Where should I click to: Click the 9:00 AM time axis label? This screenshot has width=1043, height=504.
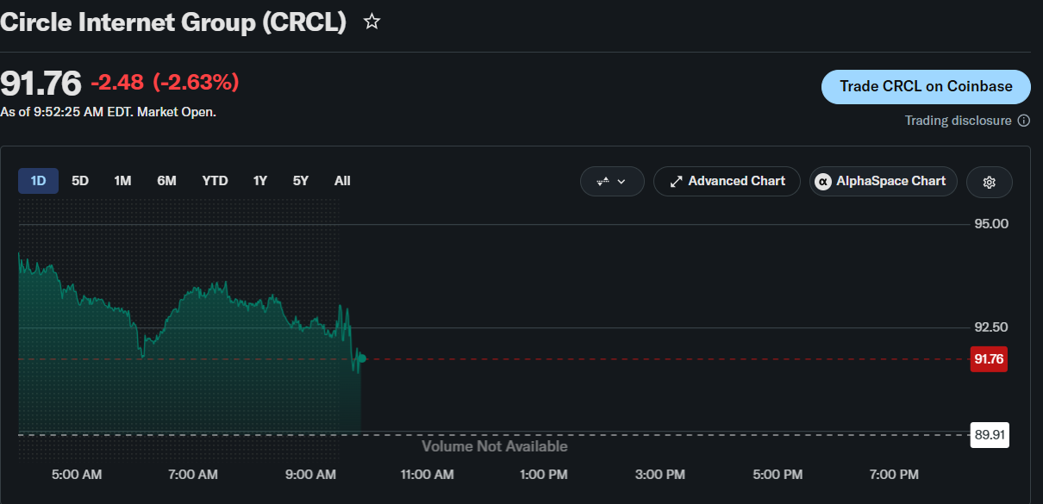pyautogui.click(x=310, y=475)
